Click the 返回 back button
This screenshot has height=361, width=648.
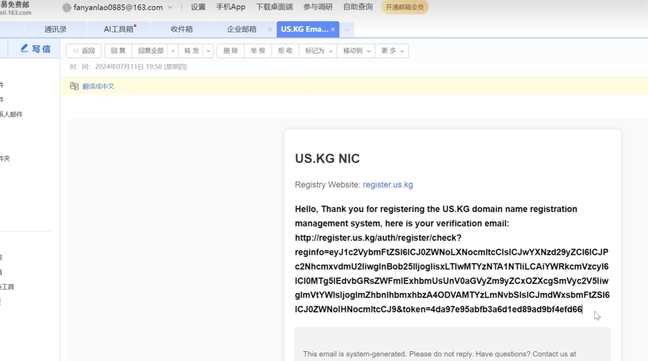point(84,51)
